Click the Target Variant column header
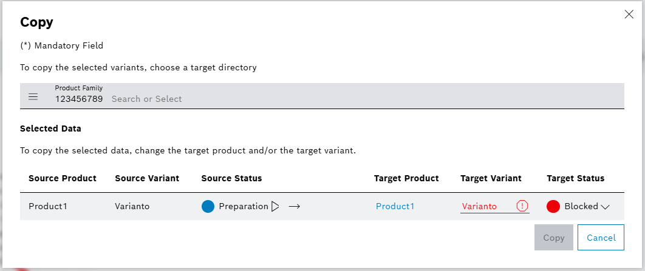Image resolution: width=645 pixels, height=271 pixels. pos(491,178)
